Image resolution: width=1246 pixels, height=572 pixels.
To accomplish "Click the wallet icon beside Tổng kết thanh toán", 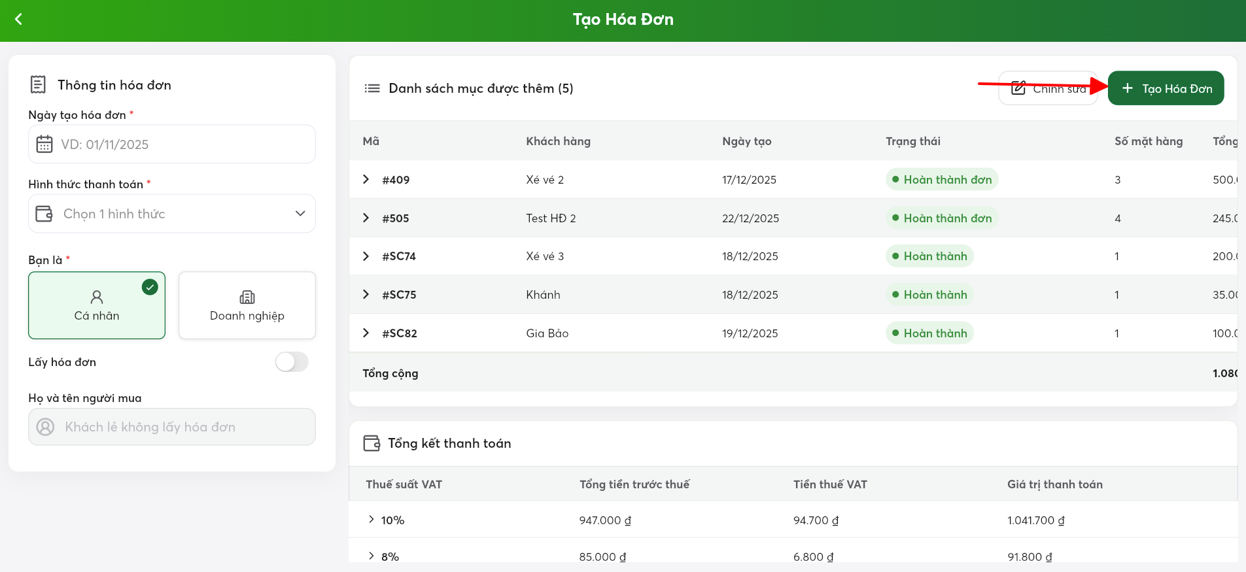I will pyautogui.click(x=372, y=443).
